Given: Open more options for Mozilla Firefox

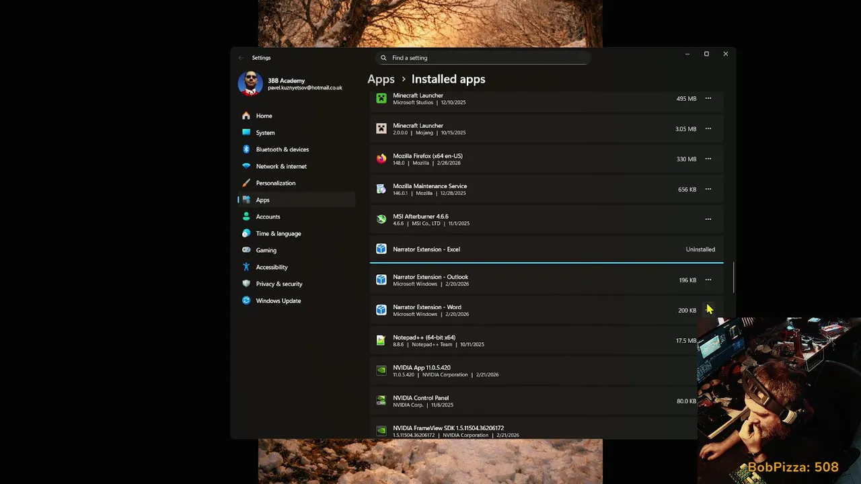Looking at the screenshot, I should [x=708, y=159].
